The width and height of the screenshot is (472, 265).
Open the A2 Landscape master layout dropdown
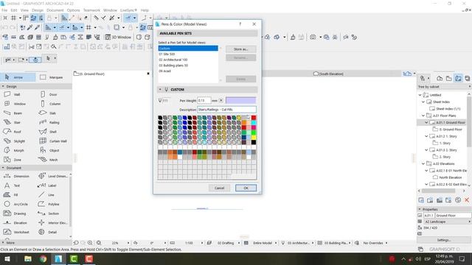tap(447, 222)
